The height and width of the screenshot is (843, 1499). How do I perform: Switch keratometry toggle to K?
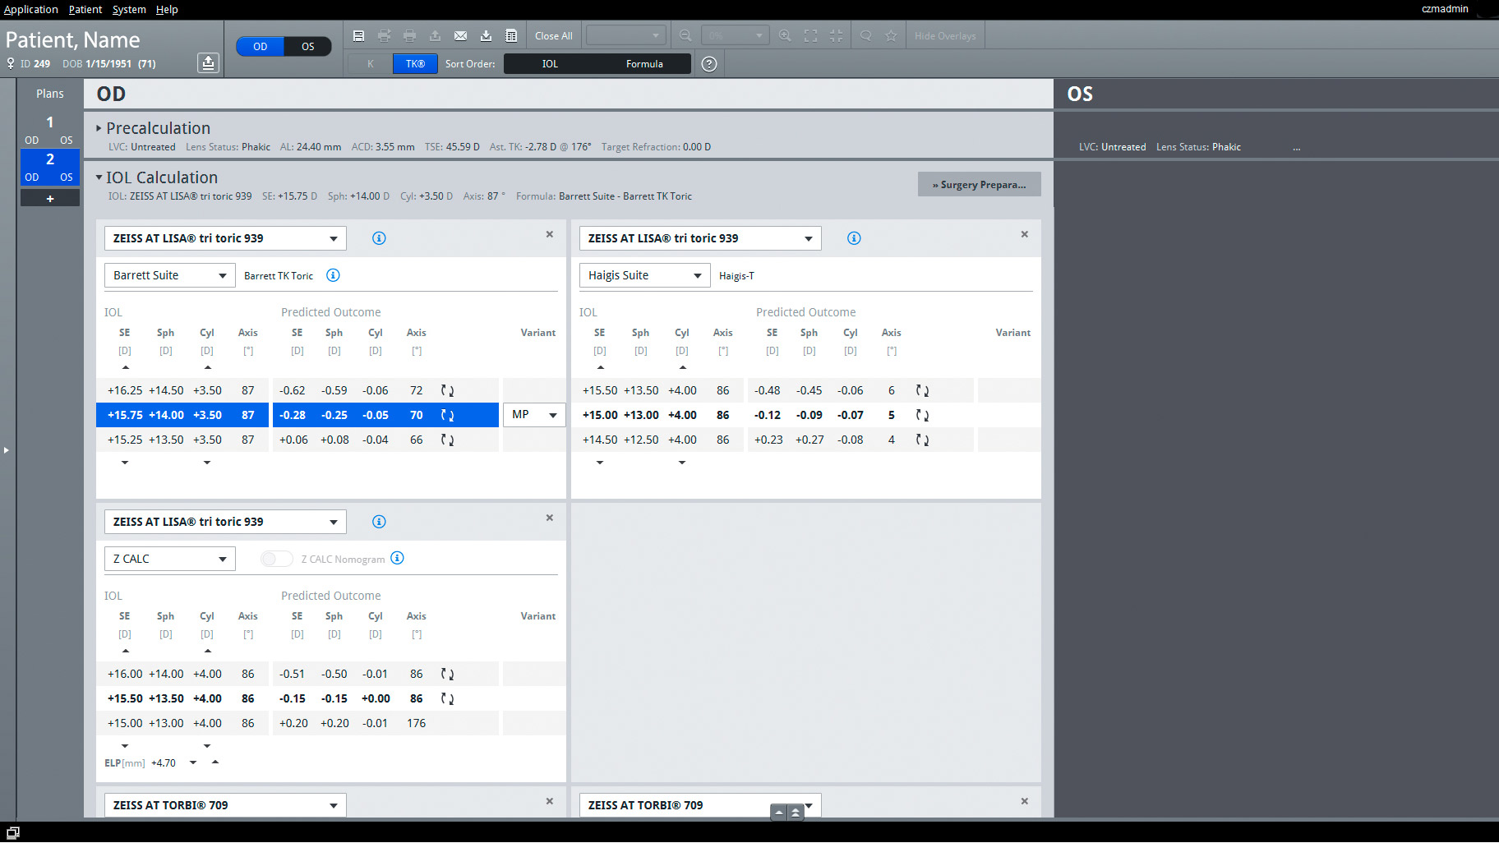tap(370, 64)
